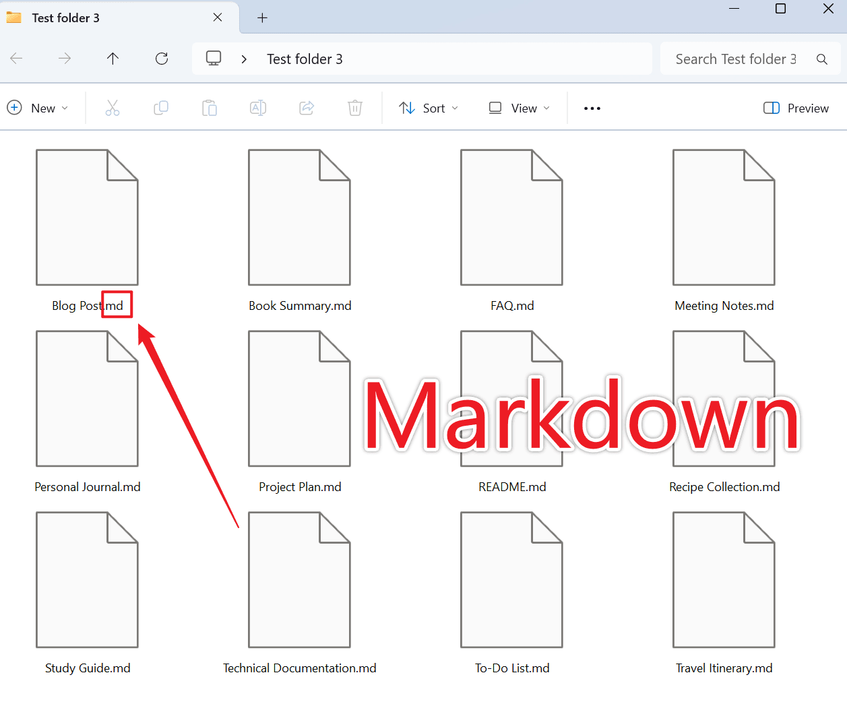Click the Paste clipboard icon
847x708 pixels.
coord(210,108)
